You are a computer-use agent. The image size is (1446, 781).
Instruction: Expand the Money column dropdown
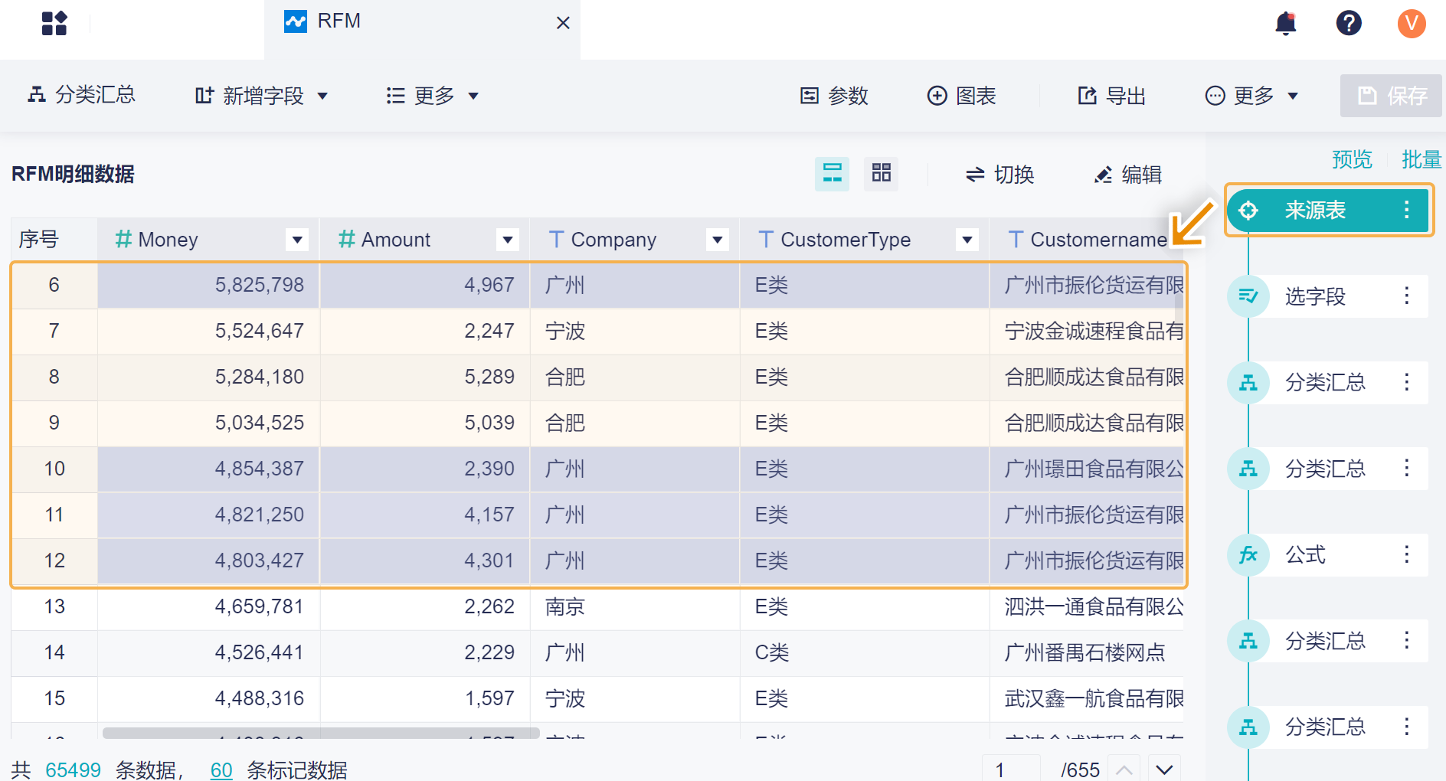pyautogui.click(x=297, y=240)
